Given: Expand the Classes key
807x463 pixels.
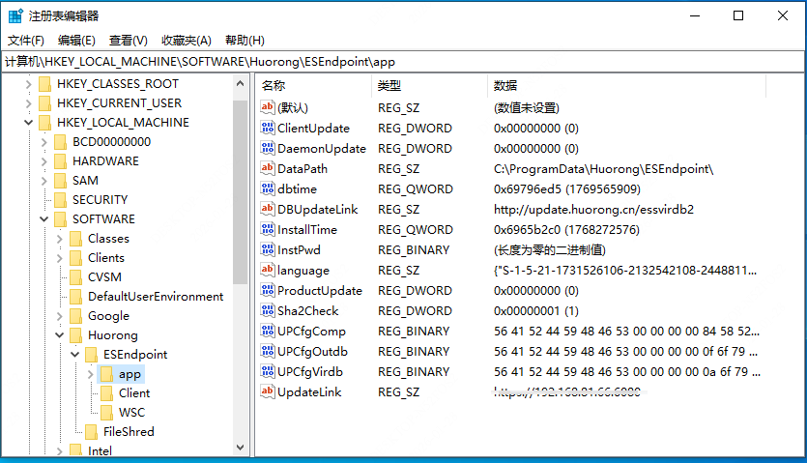Looking at the screenshot, I should (x=60, y=239).
